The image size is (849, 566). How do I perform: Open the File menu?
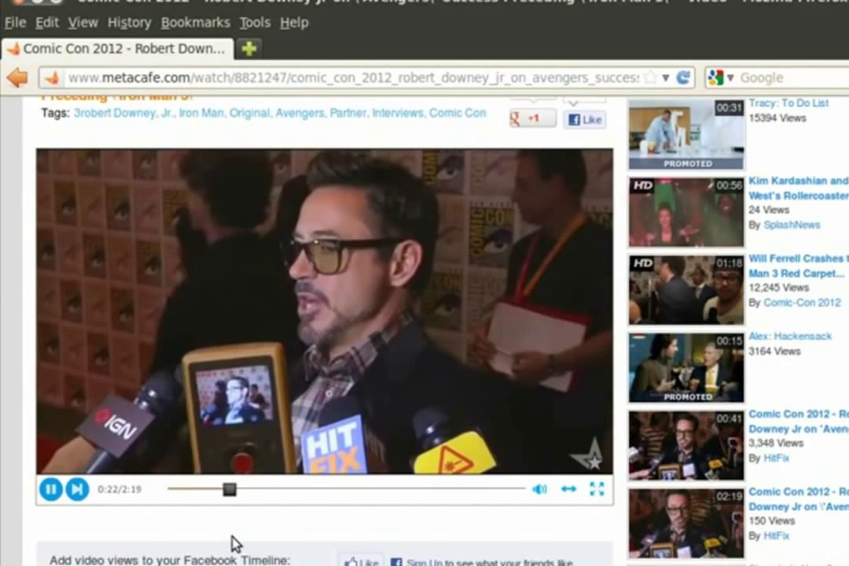point(15,23)
